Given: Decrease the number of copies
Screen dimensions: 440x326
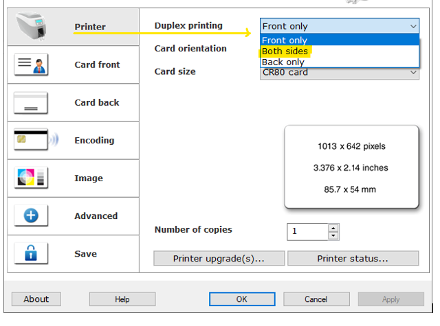Looking at the screenshot, I should 333,235.
